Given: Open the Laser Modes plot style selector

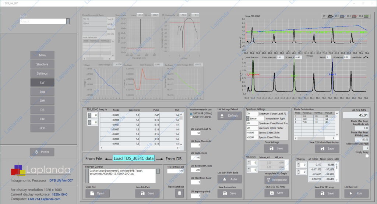Looking at the screenshot, I should 367,57.
